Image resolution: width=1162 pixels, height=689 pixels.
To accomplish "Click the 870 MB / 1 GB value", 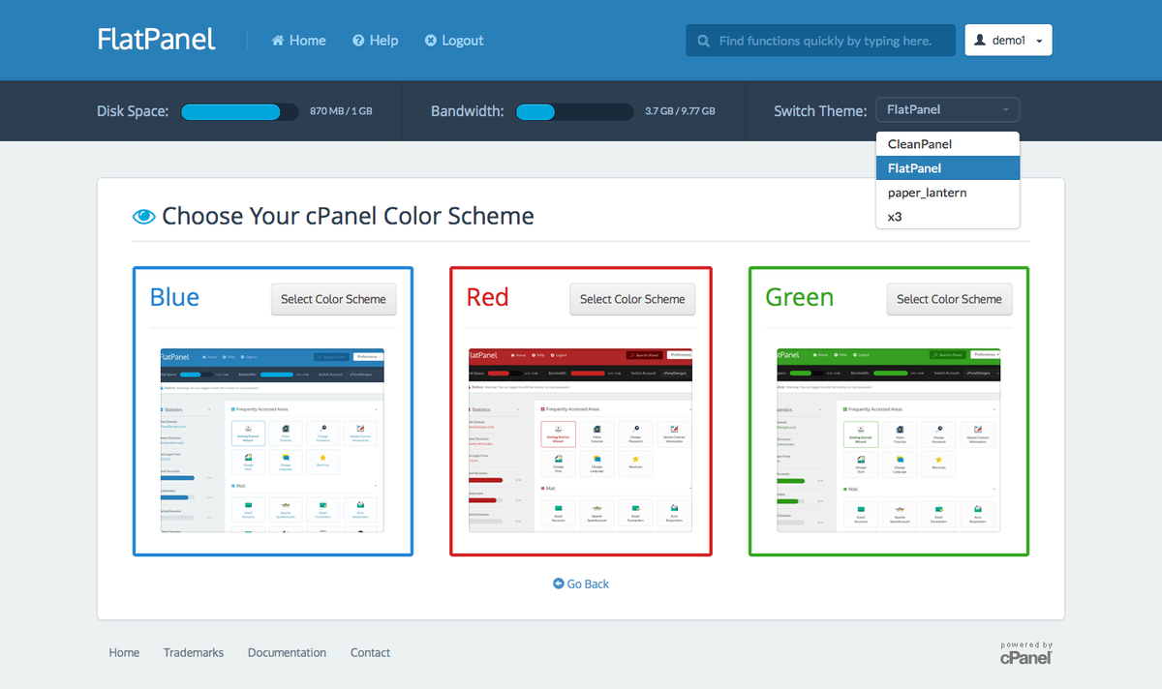I will coord(341,111).
